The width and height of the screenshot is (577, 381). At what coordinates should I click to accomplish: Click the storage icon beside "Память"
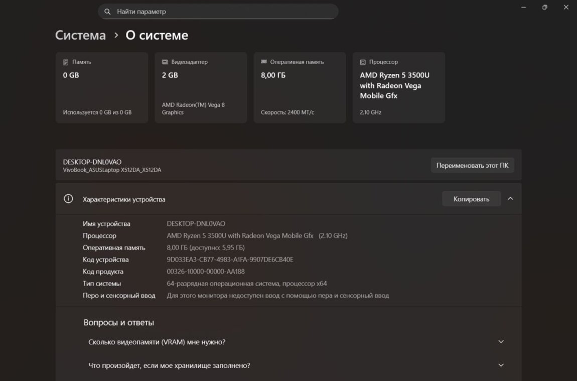coord(66,62)
